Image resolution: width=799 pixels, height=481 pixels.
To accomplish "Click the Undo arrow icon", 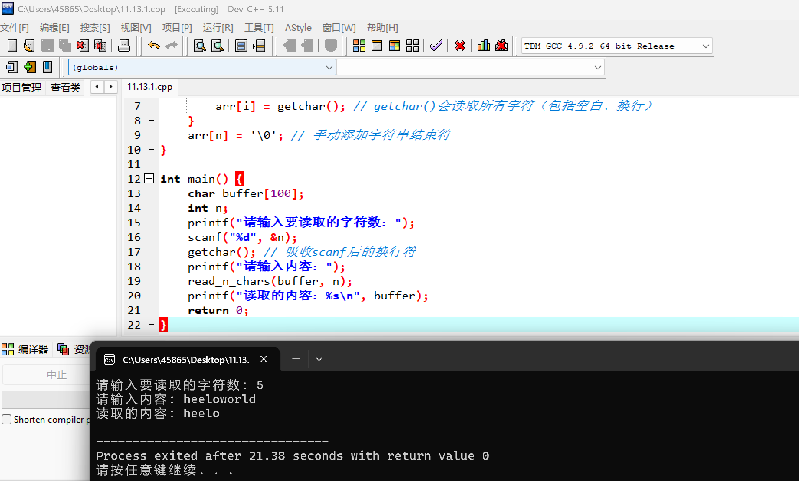I will [154, 46].
